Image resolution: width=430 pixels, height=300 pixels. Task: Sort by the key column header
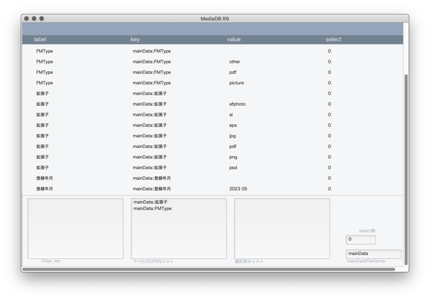[135, 39]
